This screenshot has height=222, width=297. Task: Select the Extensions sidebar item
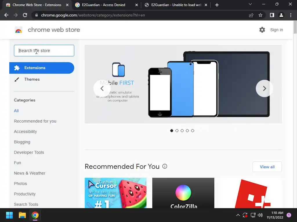[42, 68]
